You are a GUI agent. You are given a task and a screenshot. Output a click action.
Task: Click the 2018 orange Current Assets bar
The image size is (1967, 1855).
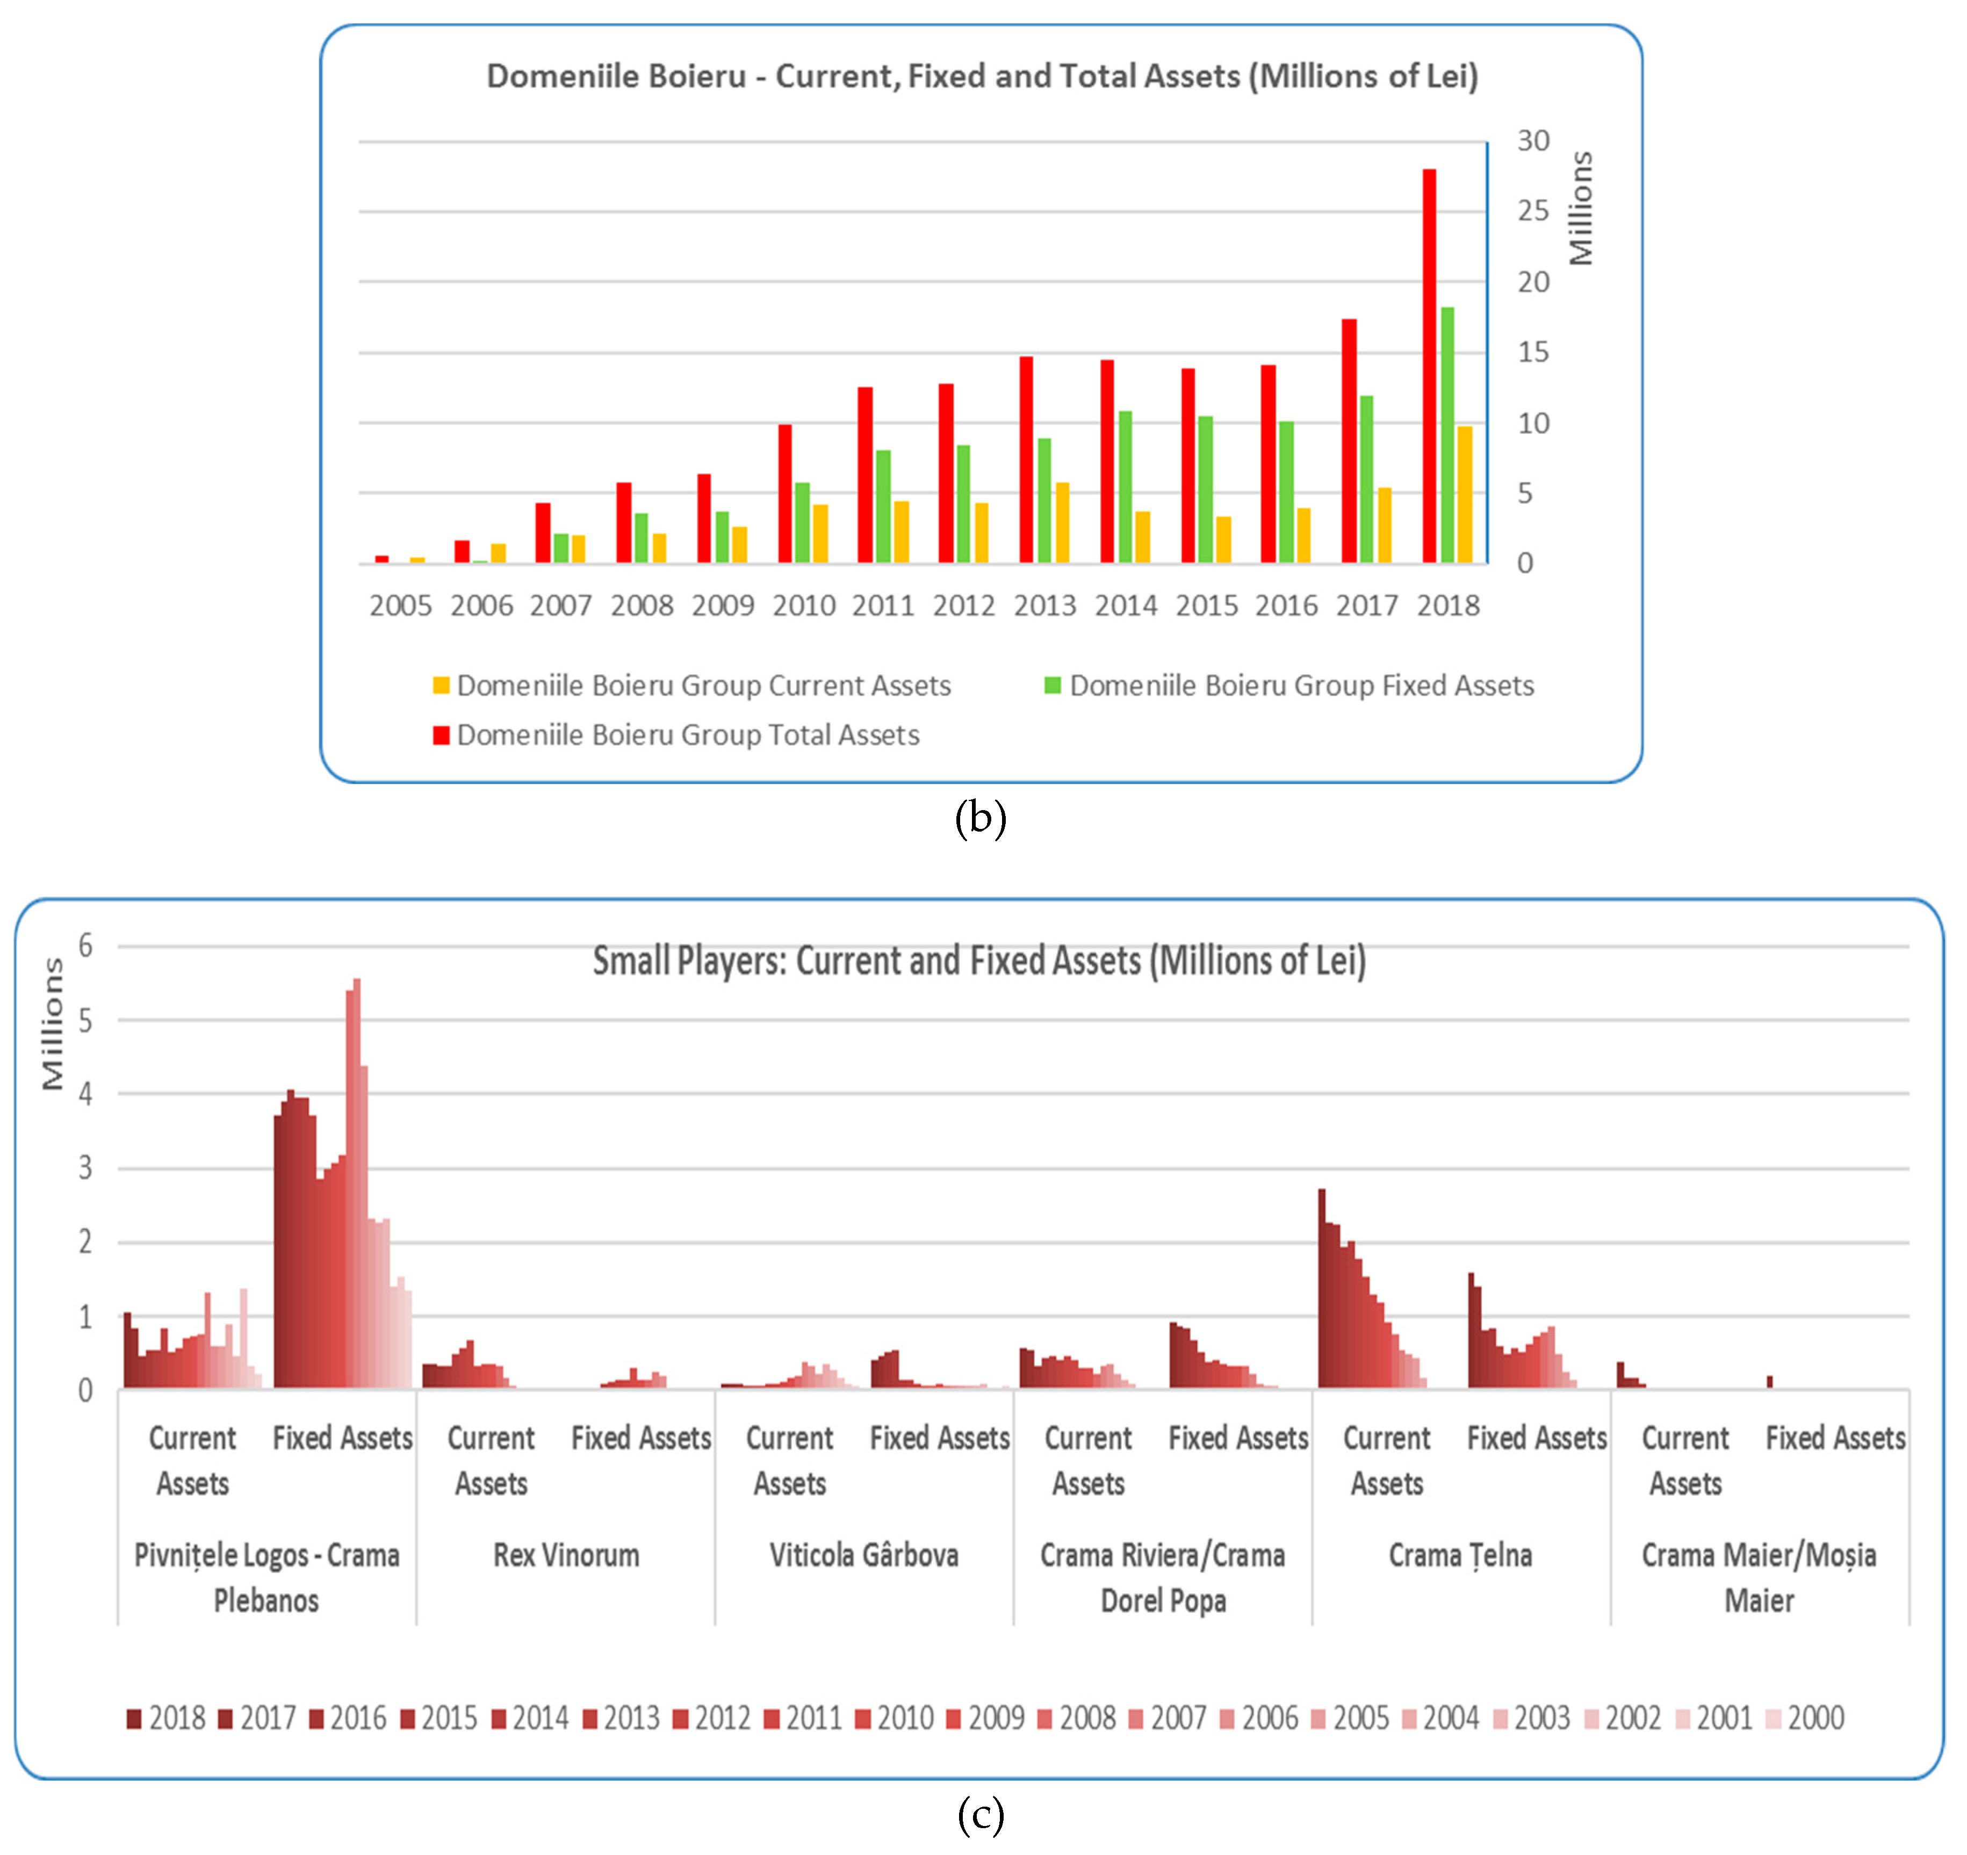pos(1464,495)
